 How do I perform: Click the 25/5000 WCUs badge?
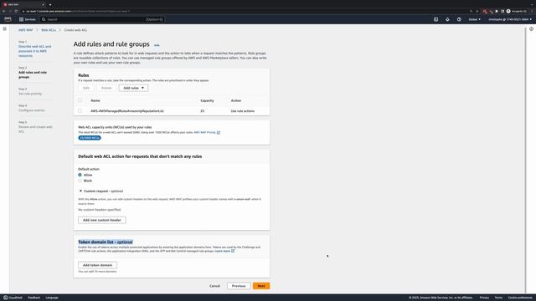[90, 138]
